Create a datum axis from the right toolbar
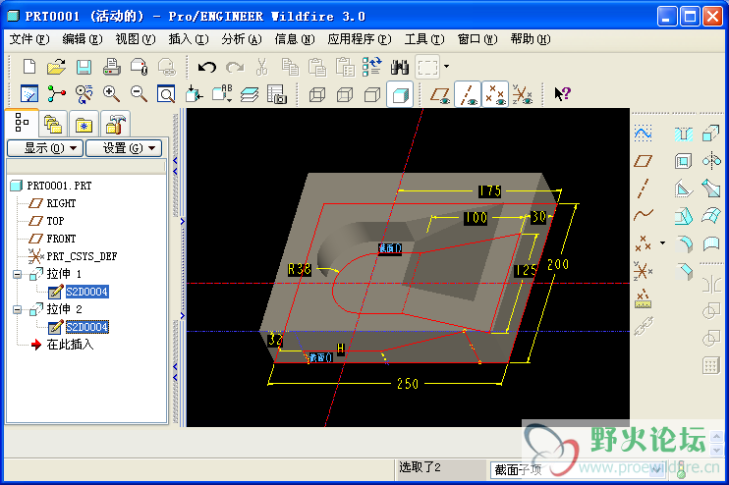Viewport: 729px width, 485px height. point(643,189)
